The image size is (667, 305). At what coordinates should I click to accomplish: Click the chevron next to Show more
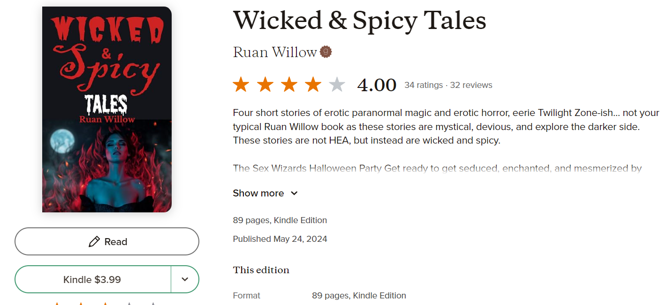tap(294, 193)
